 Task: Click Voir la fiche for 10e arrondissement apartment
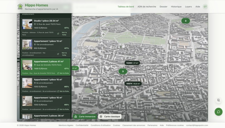coord(64,54)
